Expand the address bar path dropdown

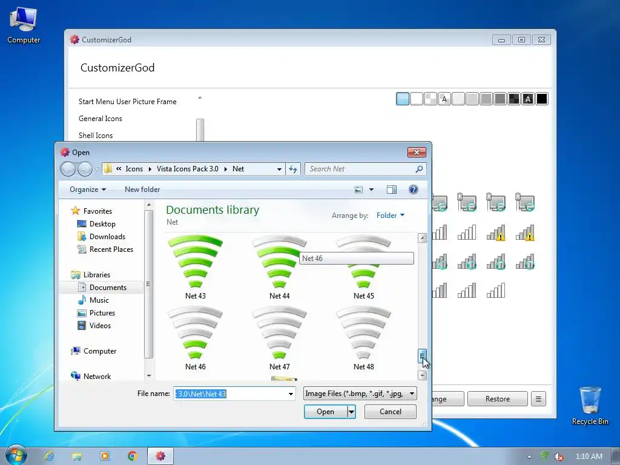[279, 170]
